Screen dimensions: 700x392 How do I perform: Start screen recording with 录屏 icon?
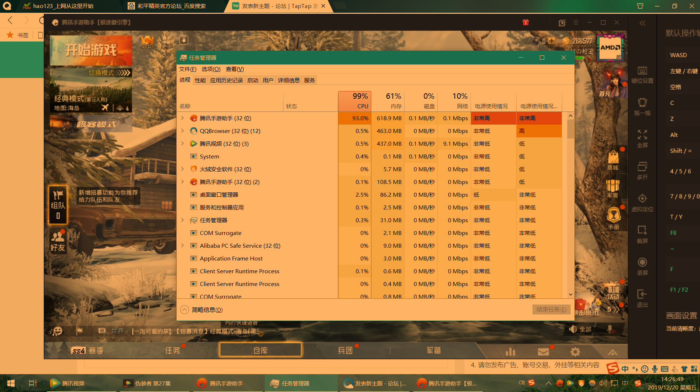click(642, 266)
